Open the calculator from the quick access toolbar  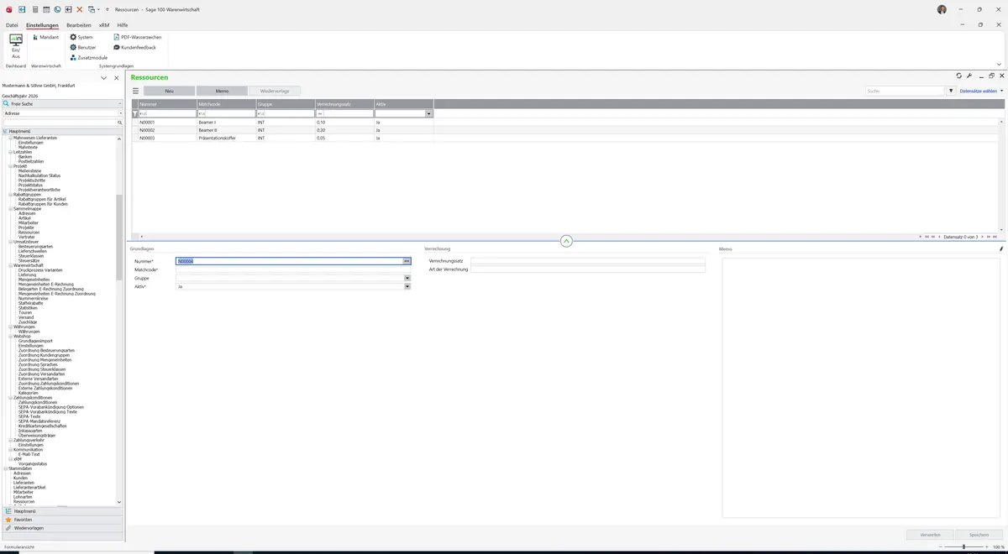click(34, 9)
